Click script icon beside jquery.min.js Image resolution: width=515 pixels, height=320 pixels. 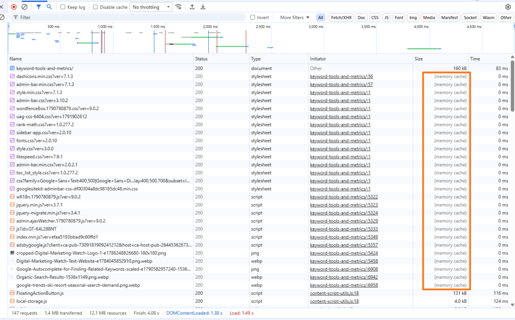click(12, 205)
